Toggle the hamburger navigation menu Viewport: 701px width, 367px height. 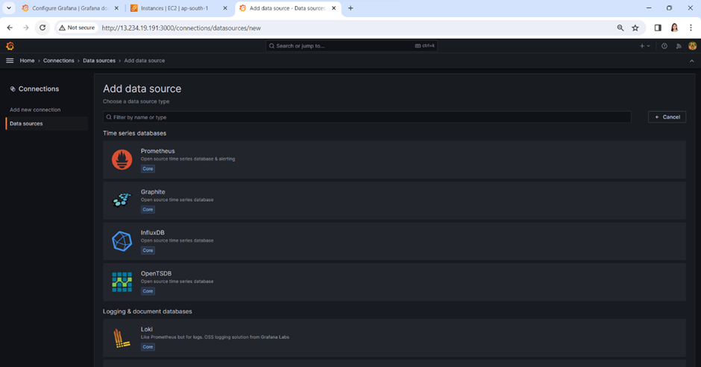tap(10, 60)
